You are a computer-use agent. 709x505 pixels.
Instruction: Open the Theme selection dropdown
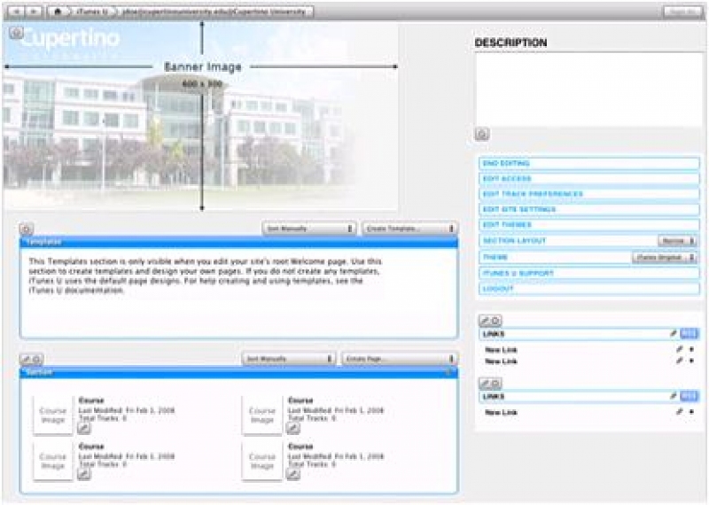(665, 257)
